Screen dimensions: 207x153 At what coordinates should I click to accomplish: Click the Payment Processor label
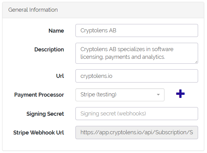pyautogui.click(x=39, y=95)
